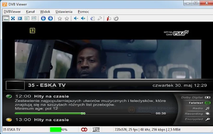The width and height of the screenshot is (213, 134).
Task: Click the green dot beside 12:00 program
Action: [9, 97]
